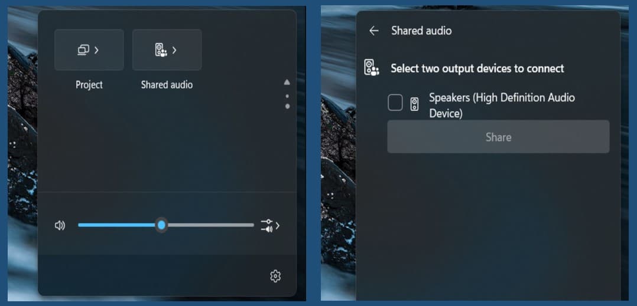Click the Project display icon

tap(83, 50)
